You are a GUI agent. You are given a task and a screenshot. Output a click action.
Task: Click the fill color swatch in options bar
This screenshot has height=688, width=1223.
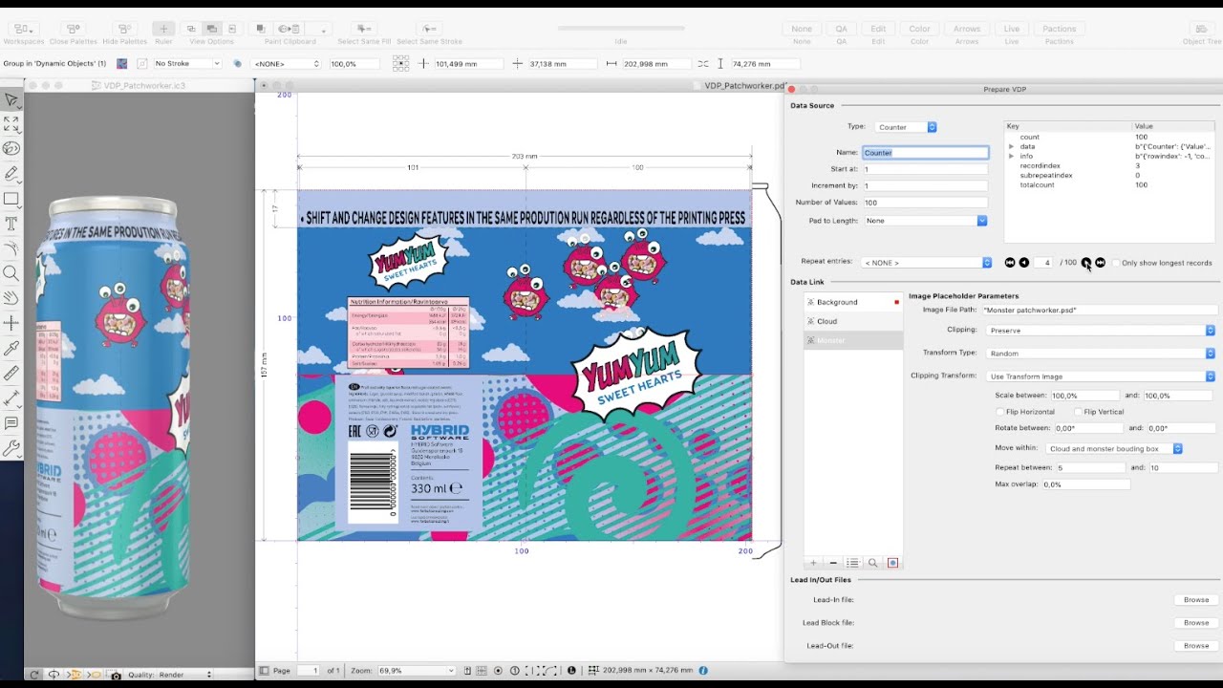coord(121,63)
